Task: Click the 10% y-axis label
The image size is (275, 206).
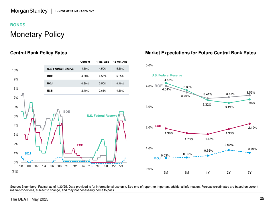Action: click(x=15, y=70)
